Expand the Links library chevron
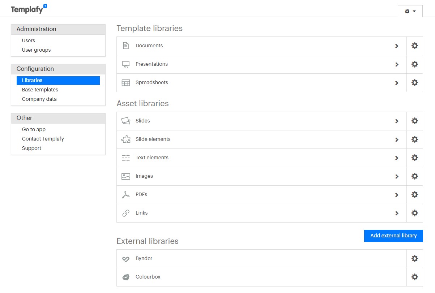Image resolution: width=435 pixels, height=293 pixels. (397, 214)
